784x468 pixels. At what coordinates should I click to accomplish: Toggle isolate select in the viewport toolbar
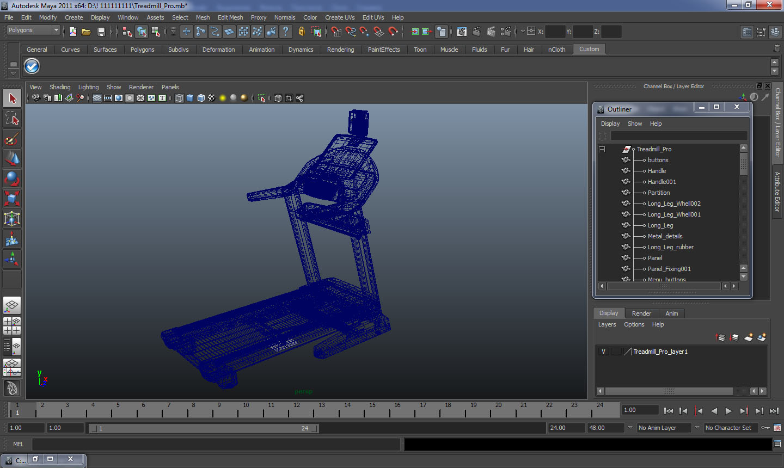pyautogui.click(x=261, y=98)
